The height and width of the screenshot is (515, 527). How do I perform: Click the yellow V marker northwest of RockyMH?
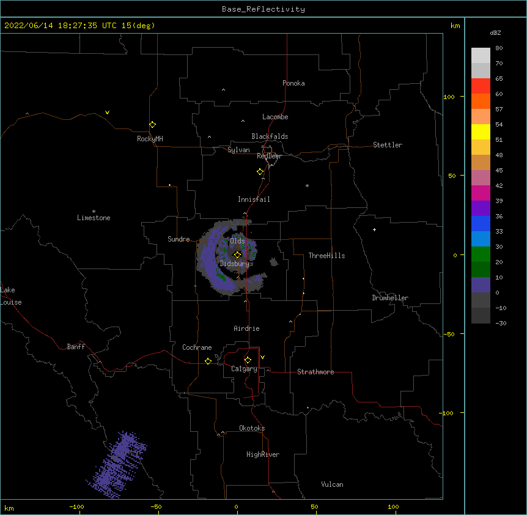click(107, 113)
